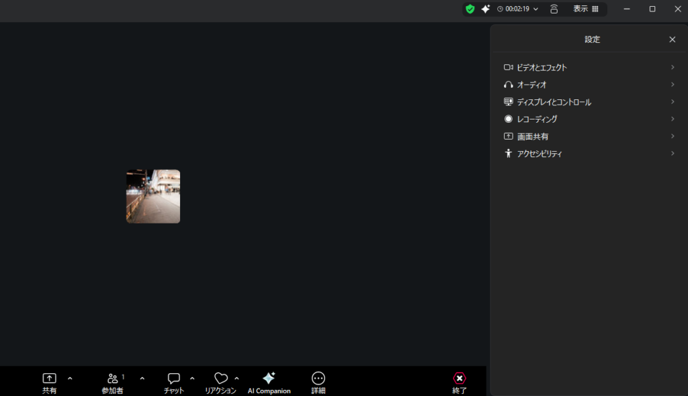Image resolution: width=688 pixels, height=396 pixels.
Task: Click the green encryption shield icon
Action: click(470, 9)
